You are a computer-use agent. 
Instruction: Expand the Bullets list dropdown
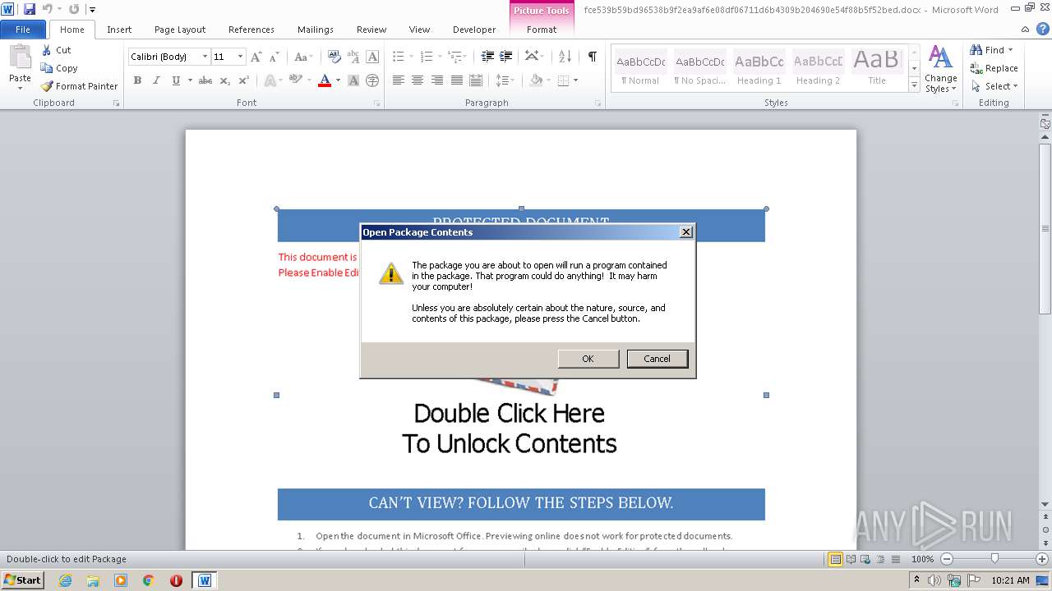coord(411,57)
